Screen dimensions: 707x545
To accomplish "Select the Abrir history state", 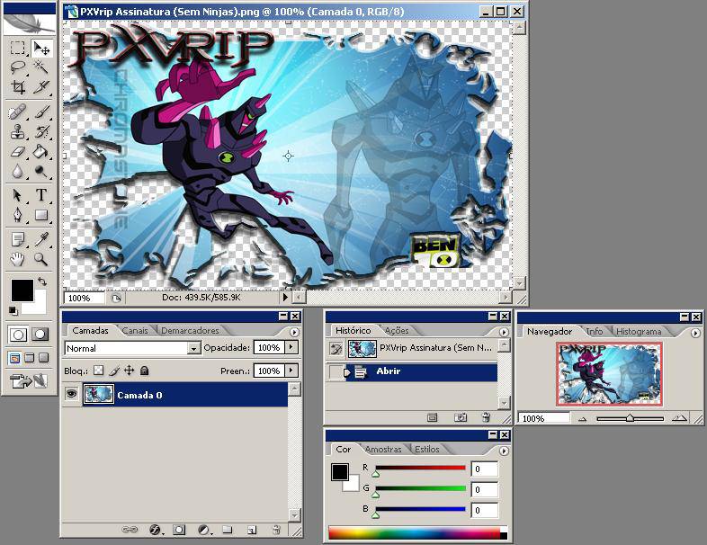I will coord(412,372).
